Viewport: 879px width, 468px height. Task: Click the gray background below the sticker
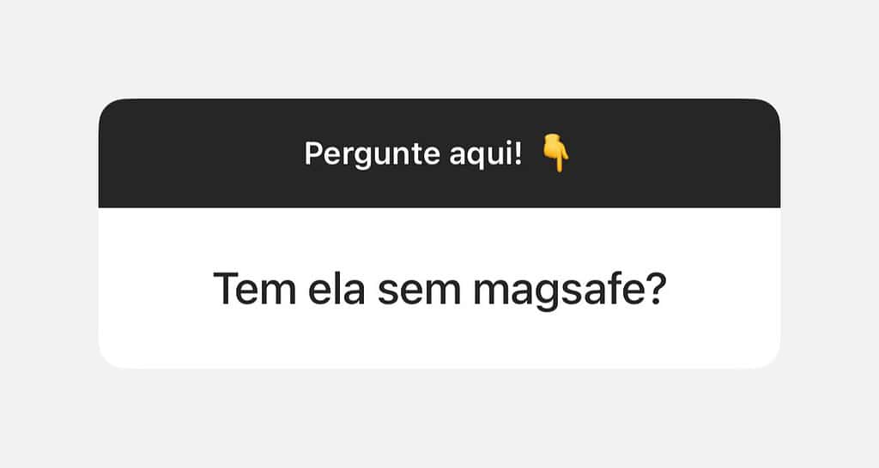(x=439, y=418)
